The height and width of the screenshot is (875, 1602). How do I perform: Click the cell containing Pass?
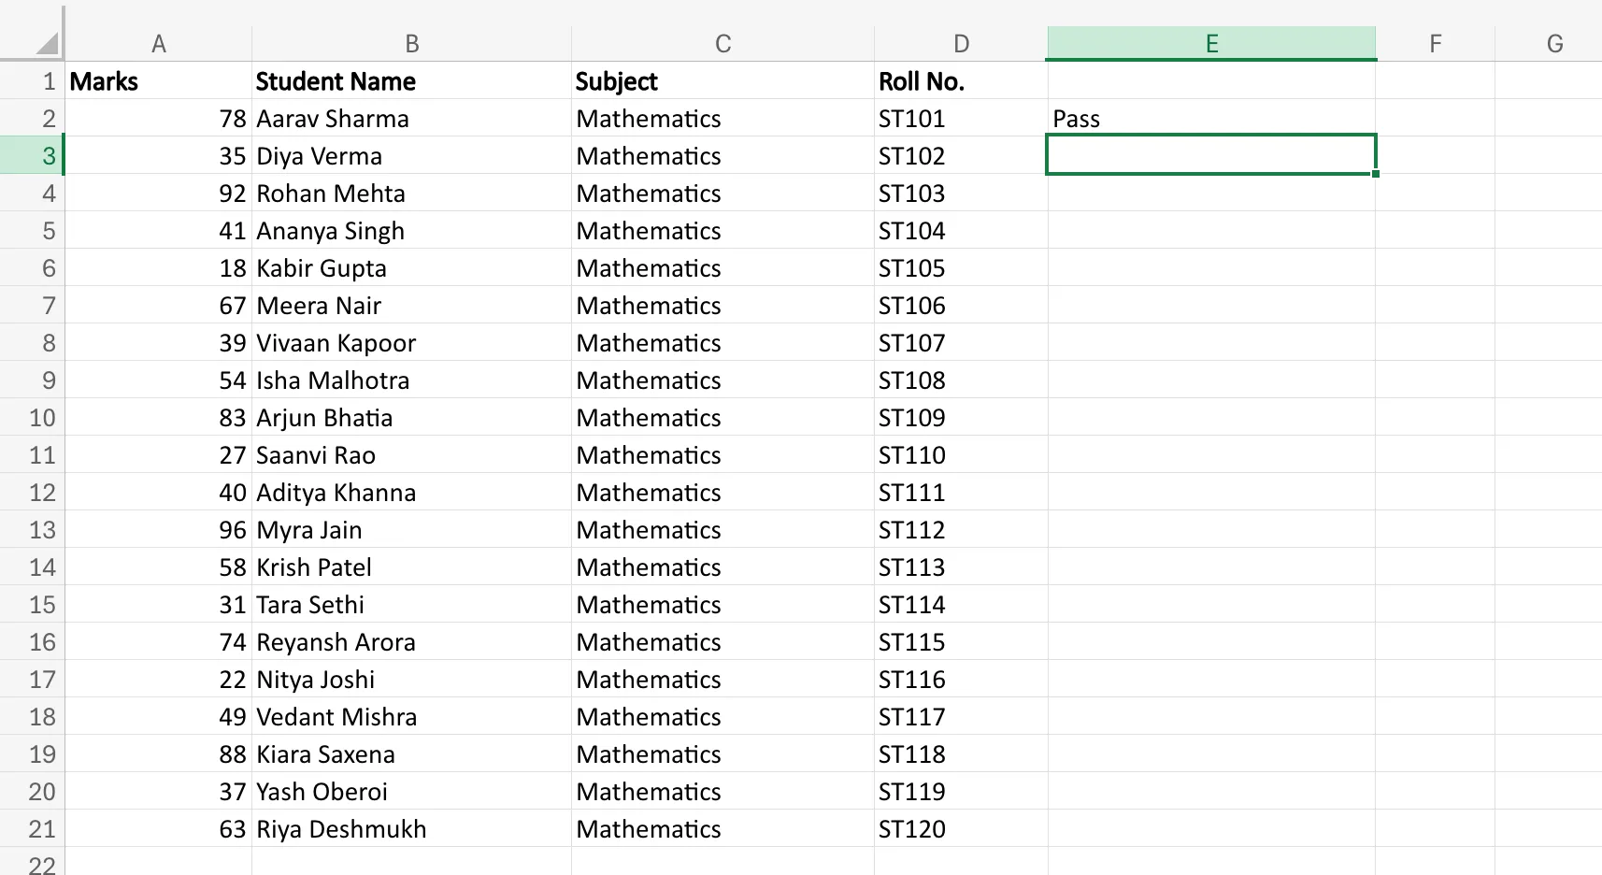coord(1210,118)
